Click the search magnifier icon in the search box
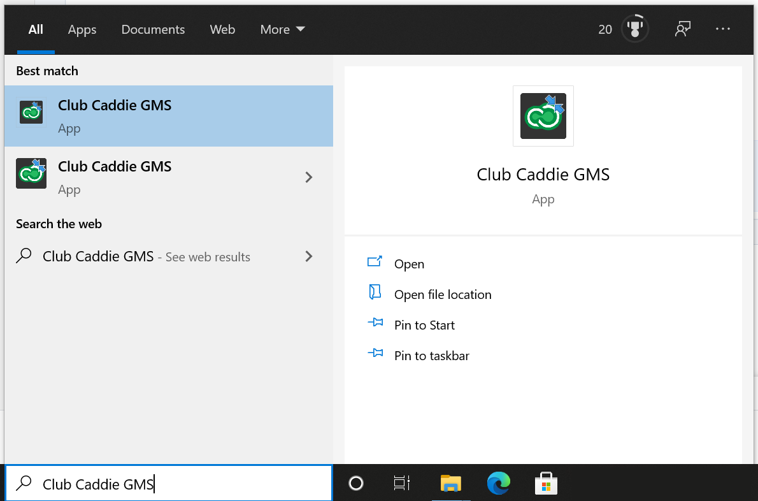Image resolution: width=758 pixels, height=501 pixels. [x=24, y=484]
